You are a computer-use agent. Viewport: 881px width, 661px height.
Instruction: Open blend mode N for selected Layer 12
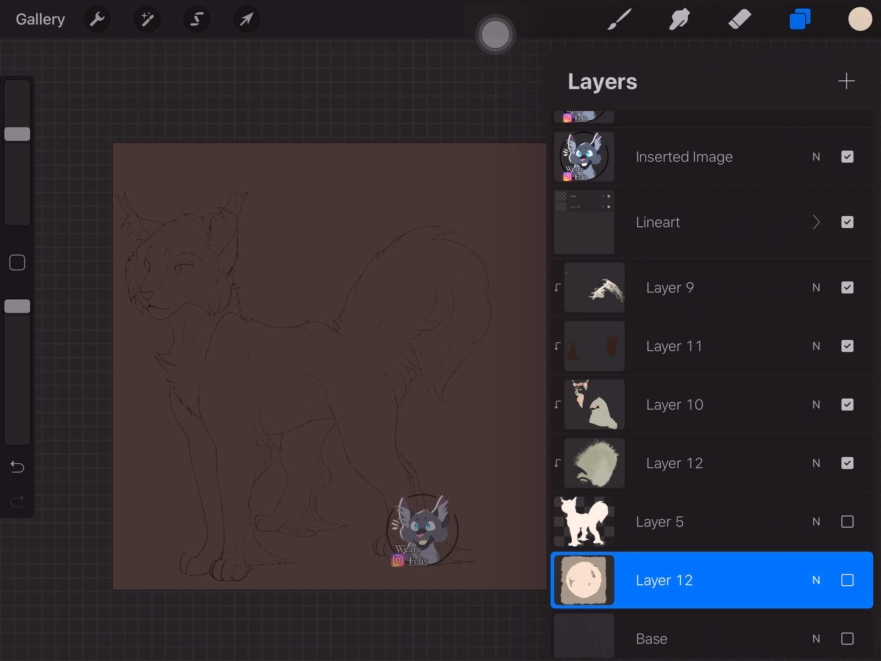click(x=816, y=580)
